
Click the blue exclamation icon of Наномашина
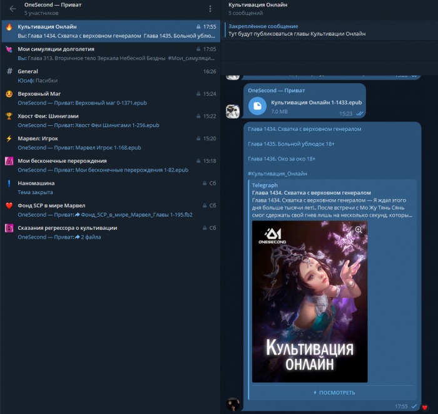click(9, 183)
